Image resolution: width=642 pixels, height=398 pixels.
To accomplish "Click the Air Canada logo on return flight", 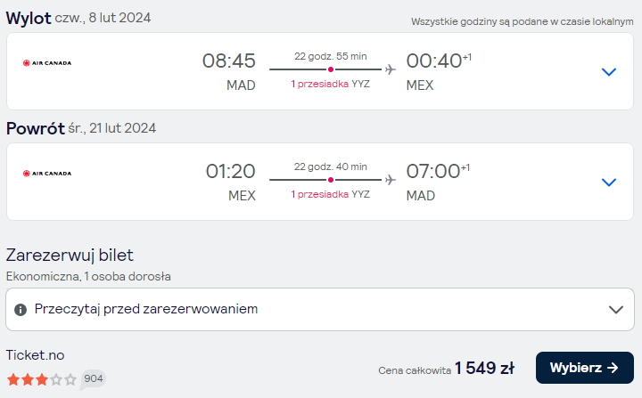I will (47, 174).
